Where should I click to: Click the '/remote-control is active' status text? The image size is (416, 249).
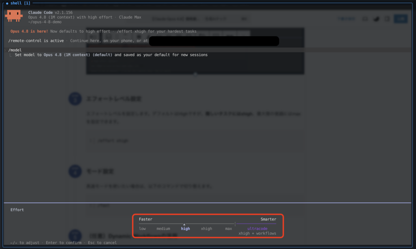coord(36,41)
